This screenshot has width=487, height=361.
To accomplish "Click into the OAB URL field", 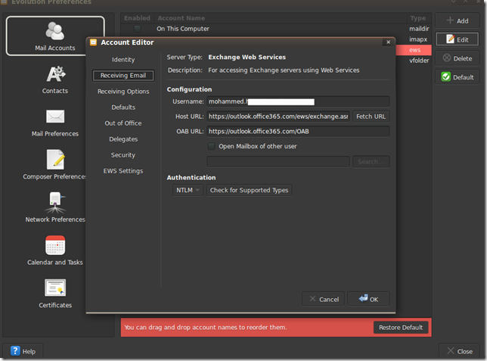I will [298, 131].
